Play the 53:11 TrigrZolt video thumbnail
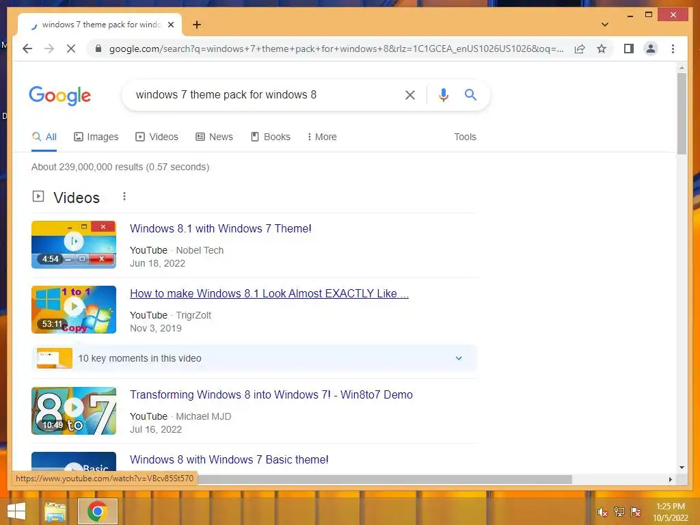Screen dimensions: 700x525 point(74,310)
